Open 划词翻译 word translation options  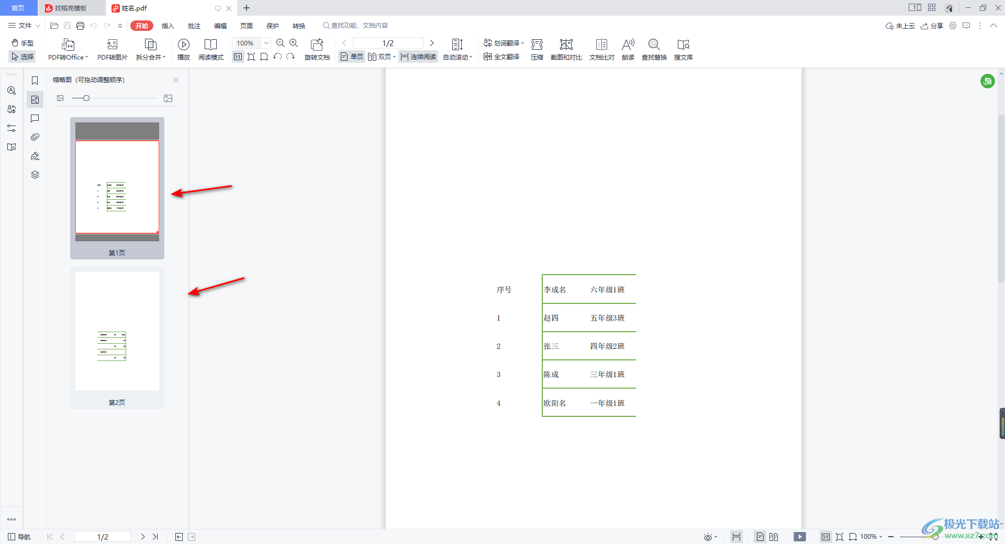coord(504,43)
